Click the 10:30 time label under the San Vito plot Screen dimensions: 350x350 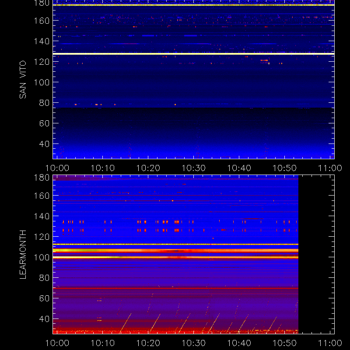tap(194, 168)
